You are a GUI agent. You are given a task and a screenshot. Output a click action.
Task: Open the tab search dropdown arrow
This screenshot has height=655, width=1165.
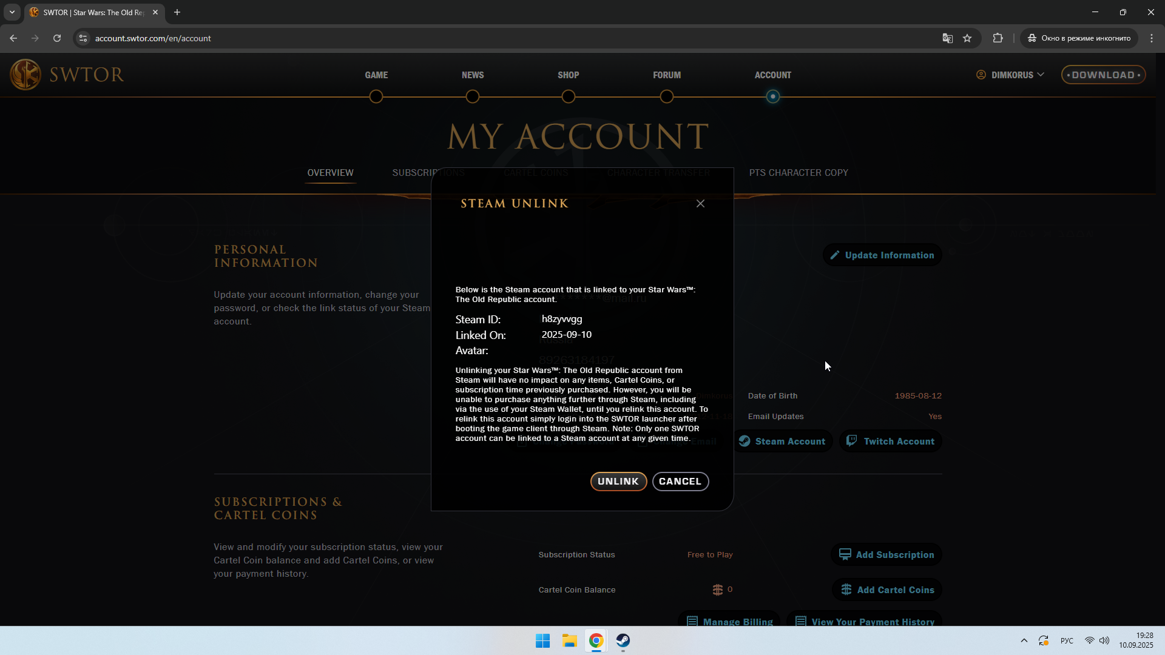pyautogui.click(x=12, y=12)
